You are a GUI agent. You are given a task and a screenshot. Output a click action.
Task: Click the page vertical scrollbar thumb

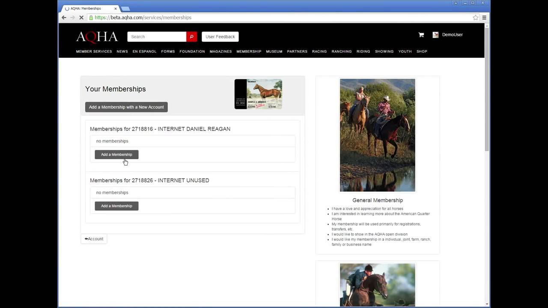(487, 90)
